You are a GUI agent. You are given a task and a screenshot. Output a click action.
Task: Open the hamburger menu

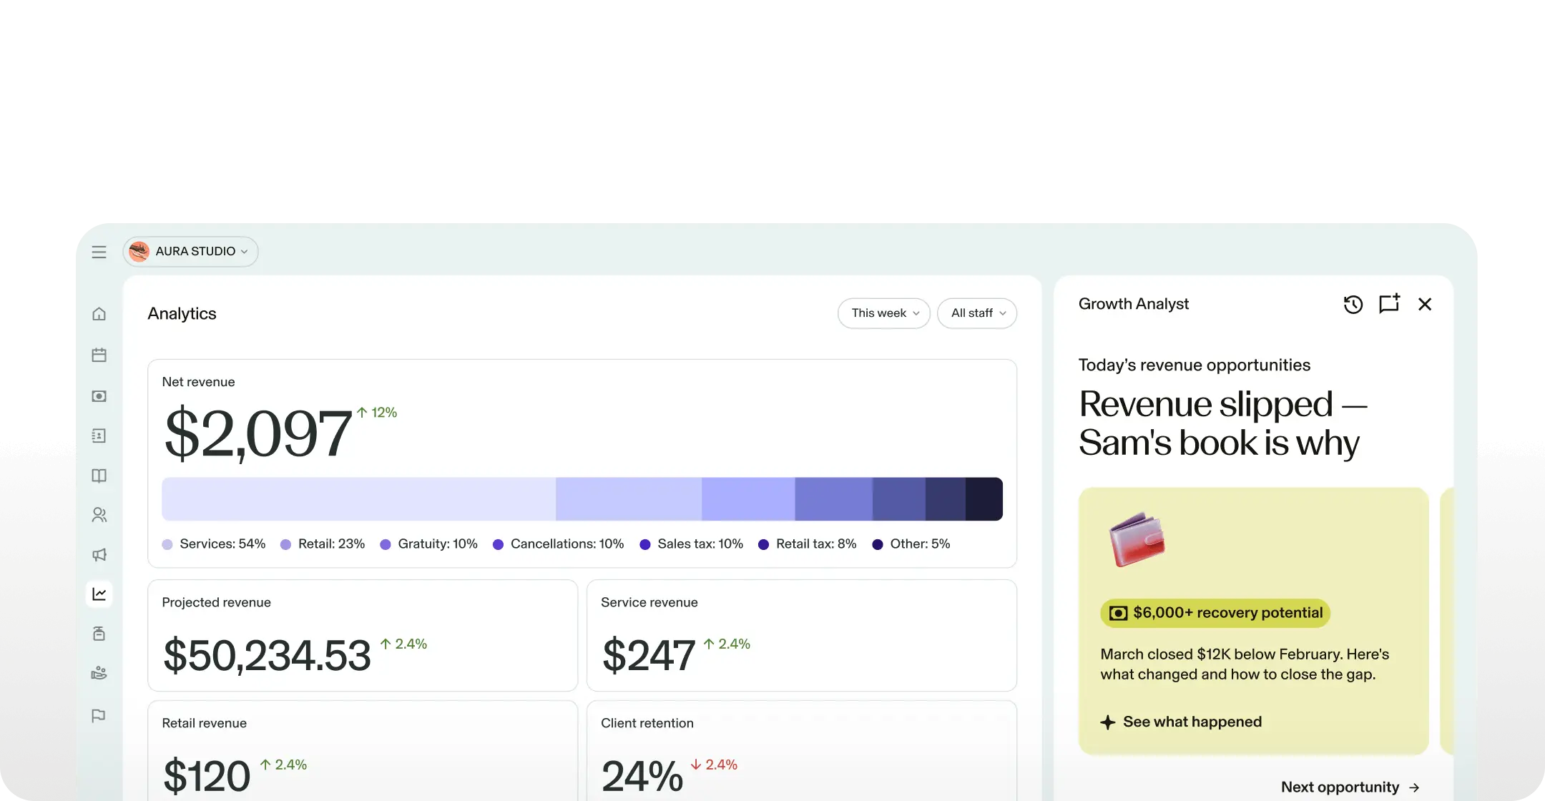[99, 252]
